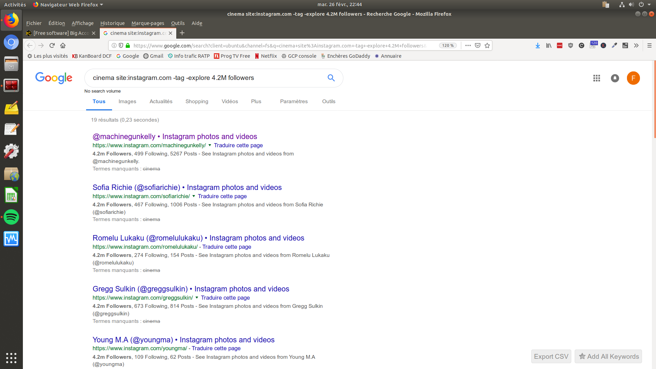Screen dimensions: 656x369
Task: Open the Plus search categories dropdown
Action: 256,101
